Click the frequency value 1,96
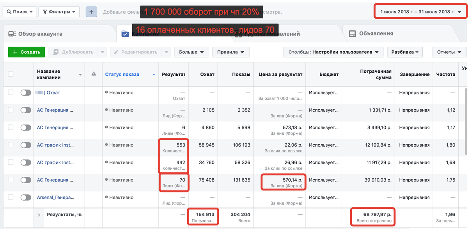The image size is (468, 229). (x=450, y=214)
